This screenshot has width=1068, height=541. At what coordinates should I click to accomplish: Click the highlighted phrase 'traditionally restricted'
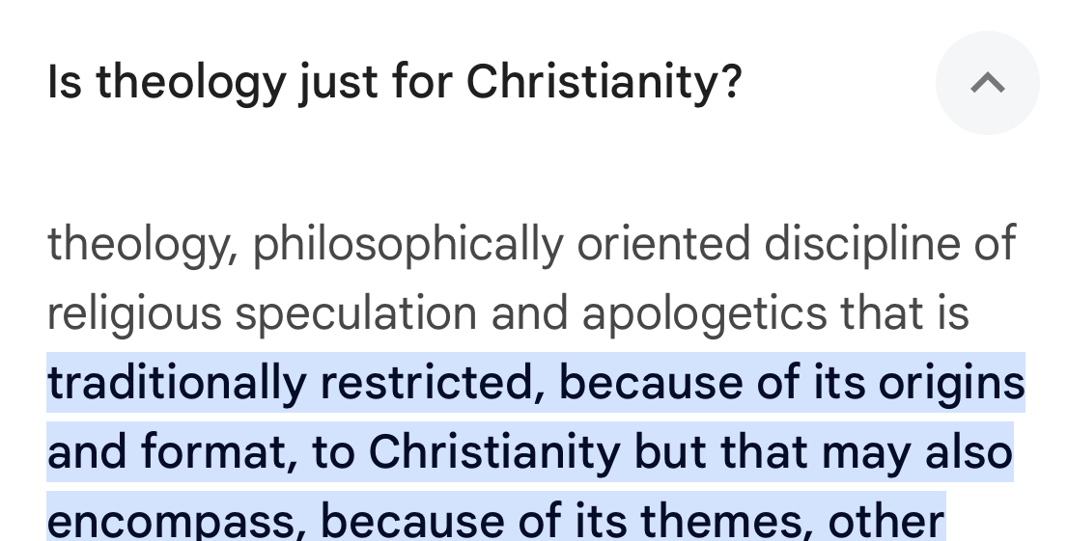click(x=290, y=383)
